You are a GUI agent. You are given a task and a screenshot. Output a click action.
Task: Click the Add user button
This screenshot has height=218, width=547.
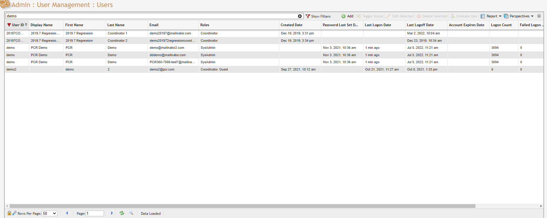(x=347, y=16)
